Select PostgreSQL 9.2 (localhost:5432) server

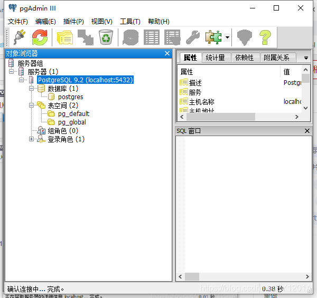pos(85,80)
